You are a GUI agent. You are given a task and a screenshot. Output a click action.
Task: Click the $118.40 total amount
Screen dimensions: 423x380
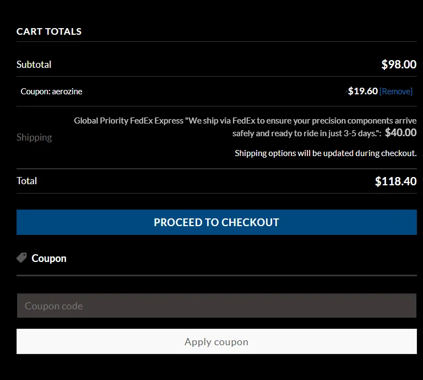[396, 181]
